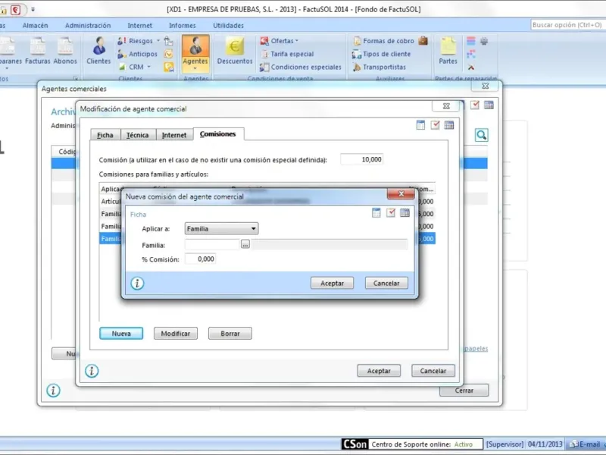This screenshot has width=606, height=455.
Task: Click the gear icon in Partes de reparación group
Action: (x=484, y=41)
